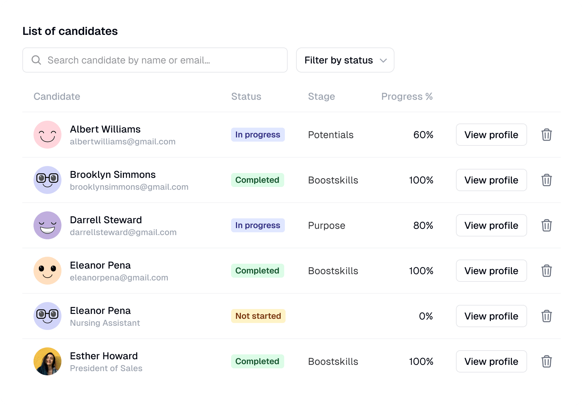Viewport: 583px width, 406px height.
Task: View profile of Albert Williams
Action: point(491,135)
